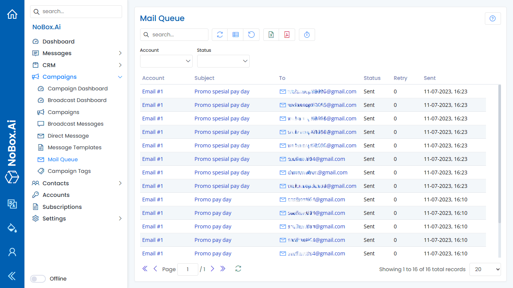Open the user profile icon
The width and height of the screenshot is (513, 288).
coord(12,252)
